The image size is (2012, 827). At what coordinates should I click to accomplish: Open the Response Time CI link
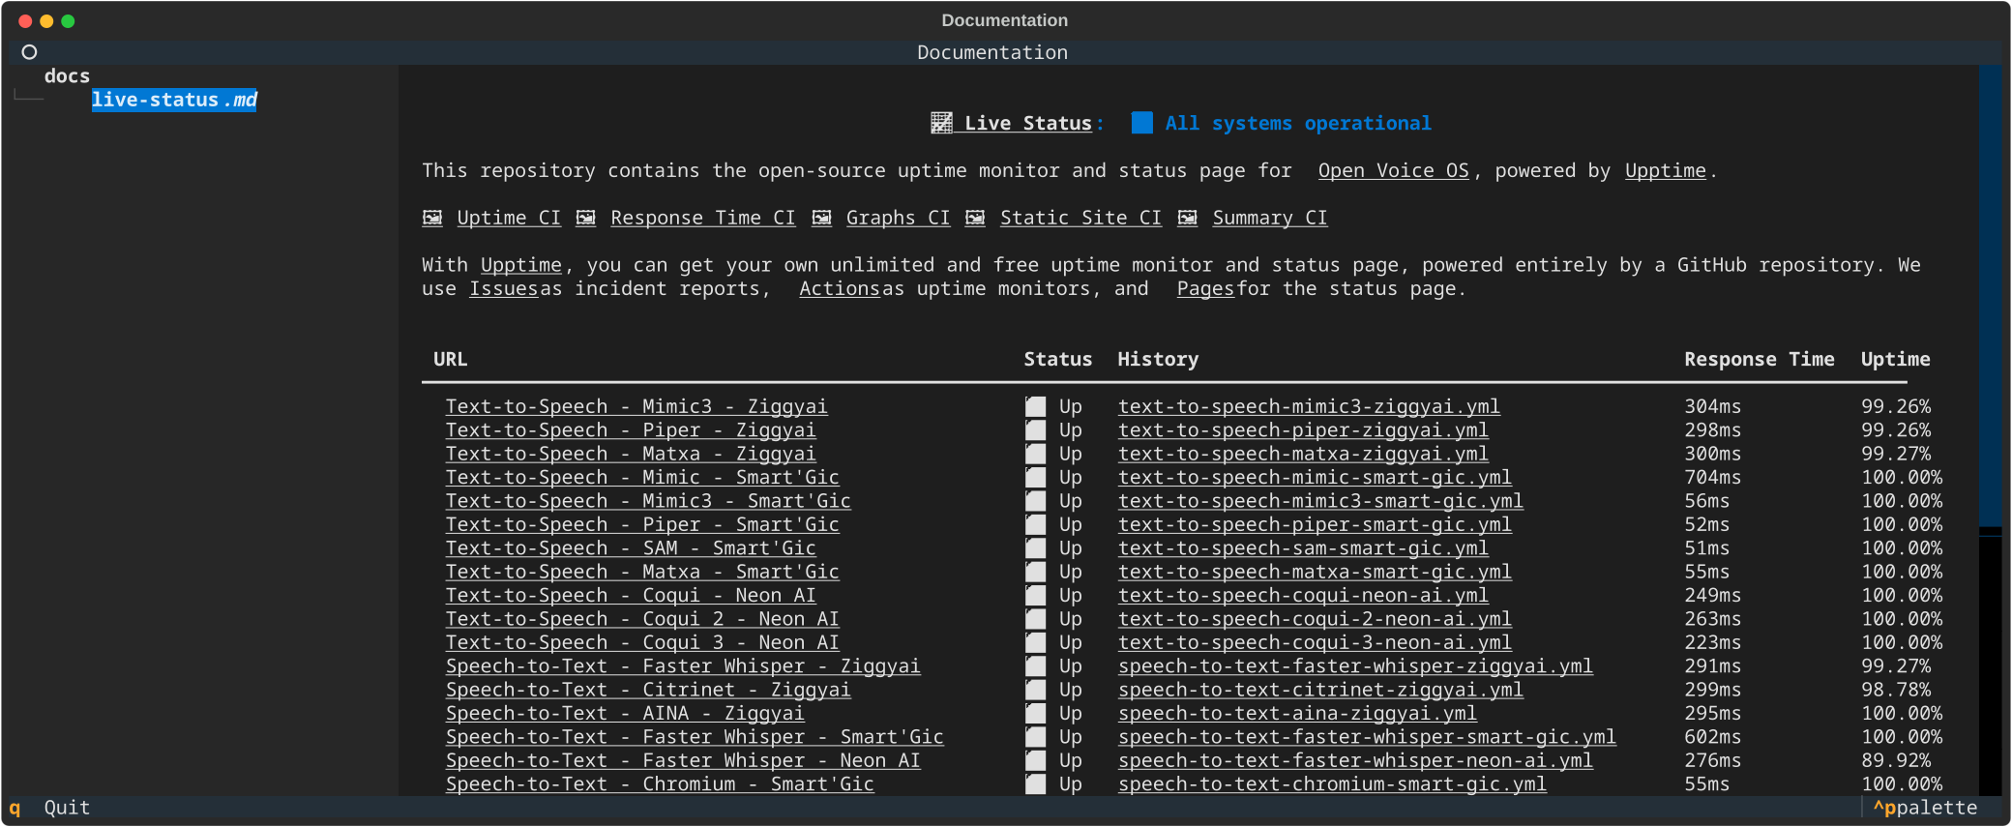tap(703, 218)
